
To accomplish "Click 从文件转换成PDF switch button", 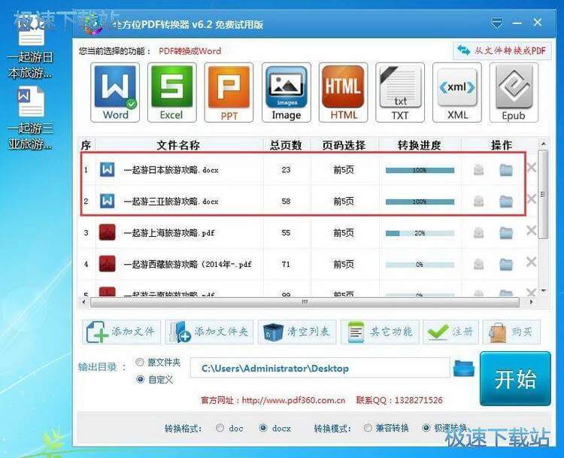I will [x=502, y=50].
